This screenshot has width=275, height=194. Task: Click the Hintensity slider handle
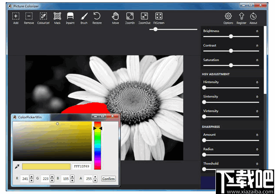pyautogui.click(x=204, y=88)
